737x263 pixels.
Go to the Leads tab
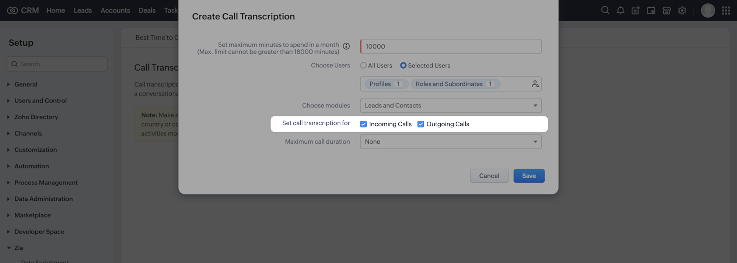click(x=83, y=10)
